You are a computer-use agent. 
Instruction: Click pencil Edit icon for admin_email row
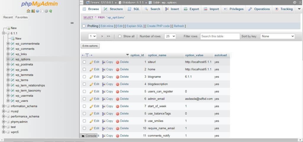91,99
